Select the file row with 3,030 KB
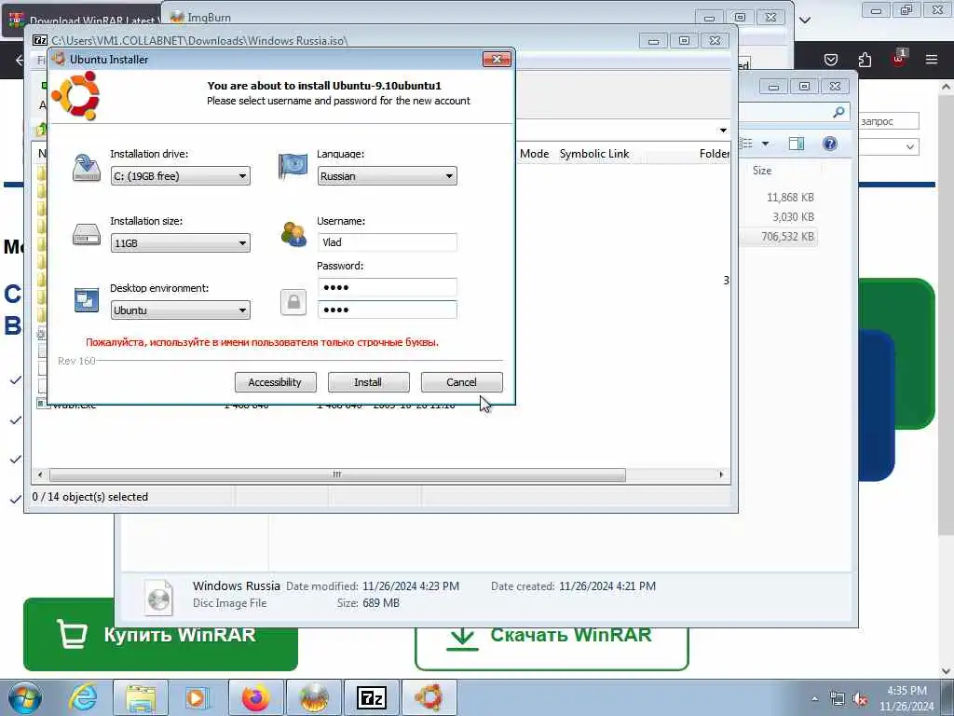The width and height of the screenshot is (954, 716). click(x=779, y=216)
